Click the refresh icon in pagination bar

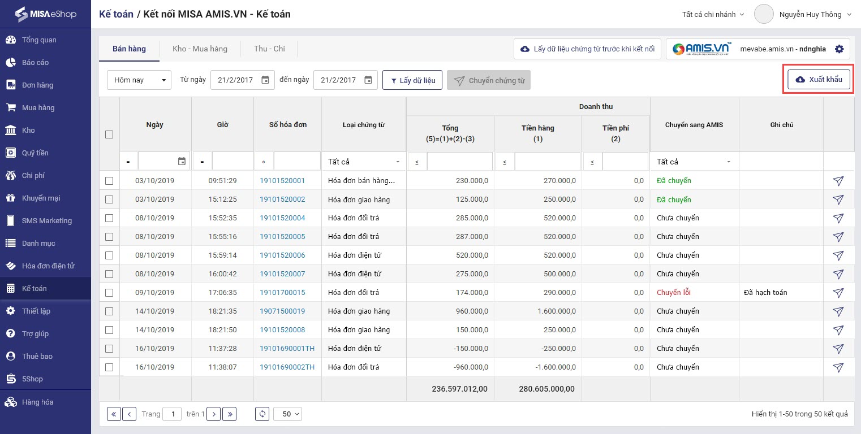pyautogui.click(x=262, y=414)
